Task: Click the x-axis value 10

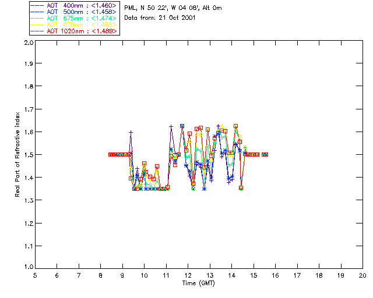Action: (144, 275)
